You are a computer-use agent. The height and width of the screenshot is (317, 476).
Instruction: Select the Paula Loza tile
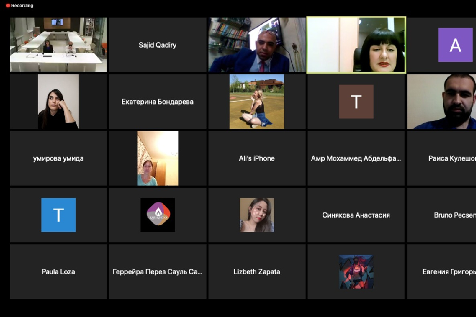tap(58, 271)
